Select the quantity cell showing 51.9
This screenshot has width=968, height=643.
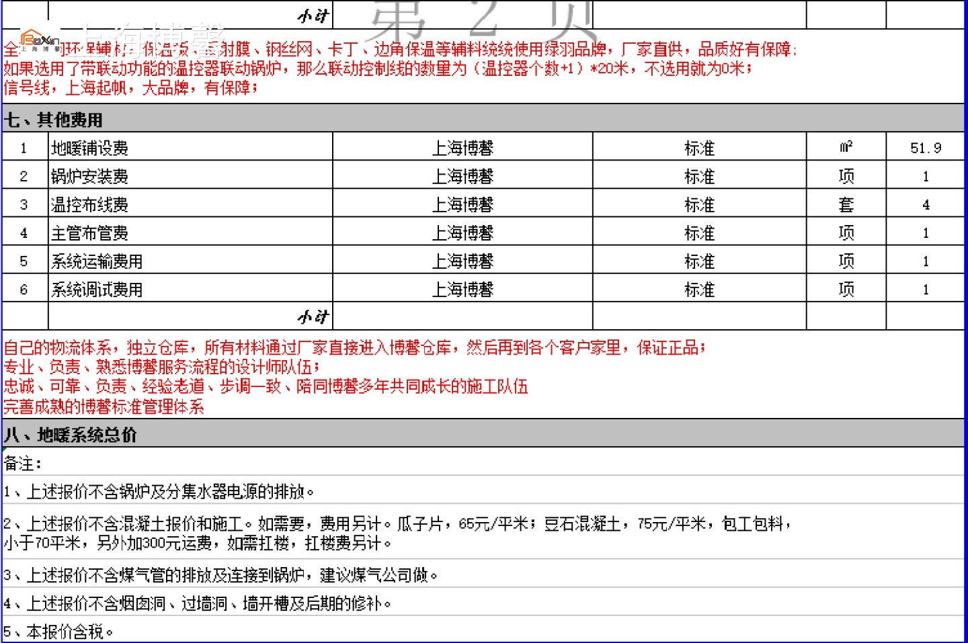click(x=925, y=148)
